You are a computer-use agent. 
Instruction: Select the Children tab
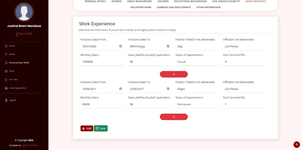[x=163, y=1]
